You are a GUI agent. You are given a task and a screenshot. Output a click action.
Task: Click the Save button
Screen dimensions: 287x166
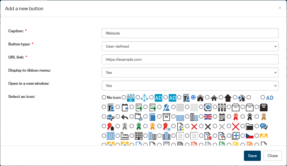(252, 156)
